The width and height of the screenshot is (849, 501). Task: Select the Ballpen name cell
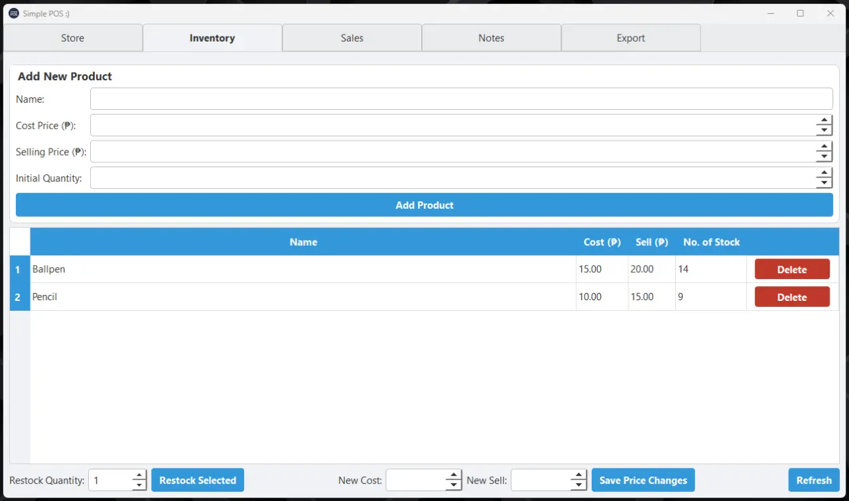[x=303, y=269]
